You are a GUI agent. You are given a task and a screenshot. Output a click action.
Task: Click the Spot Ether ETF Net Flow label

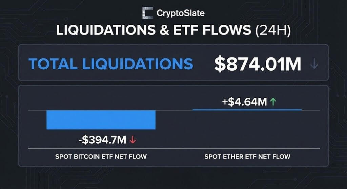[x=247, y=157]
